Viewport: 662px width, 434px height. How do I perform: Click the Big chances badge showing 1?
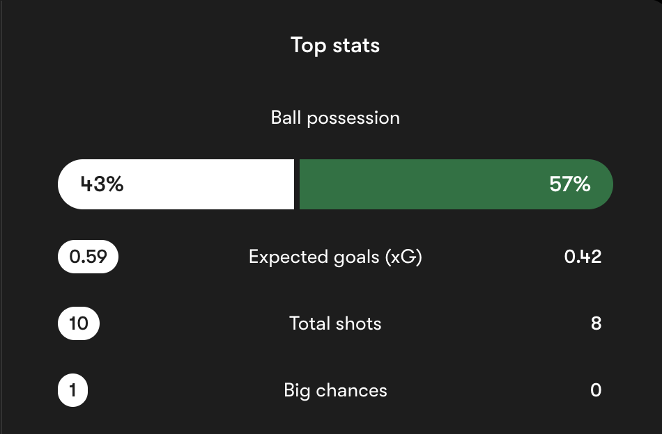coord(72,390)
